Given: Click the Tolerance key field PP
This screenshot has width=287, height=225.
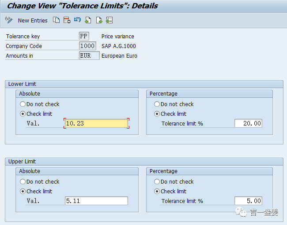Looking at the screenshot, I should click(84, 36).
